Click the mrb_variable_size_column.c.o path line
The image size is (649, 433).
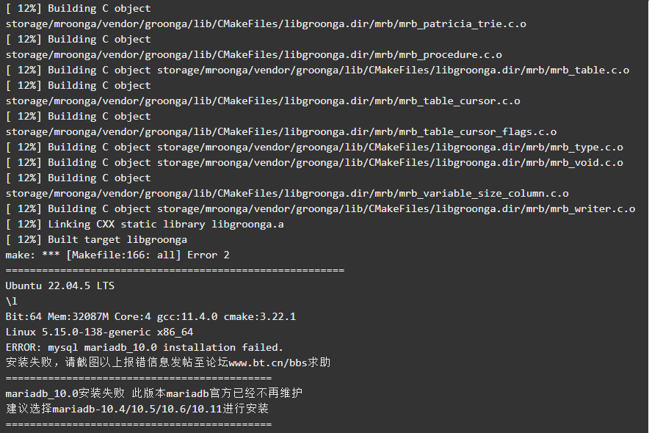pos(287,194)
